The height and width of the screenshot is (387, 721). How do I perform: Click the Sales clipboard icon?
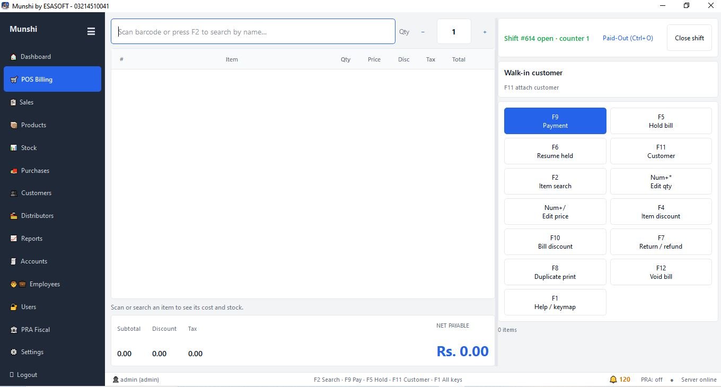pos(13,102)
